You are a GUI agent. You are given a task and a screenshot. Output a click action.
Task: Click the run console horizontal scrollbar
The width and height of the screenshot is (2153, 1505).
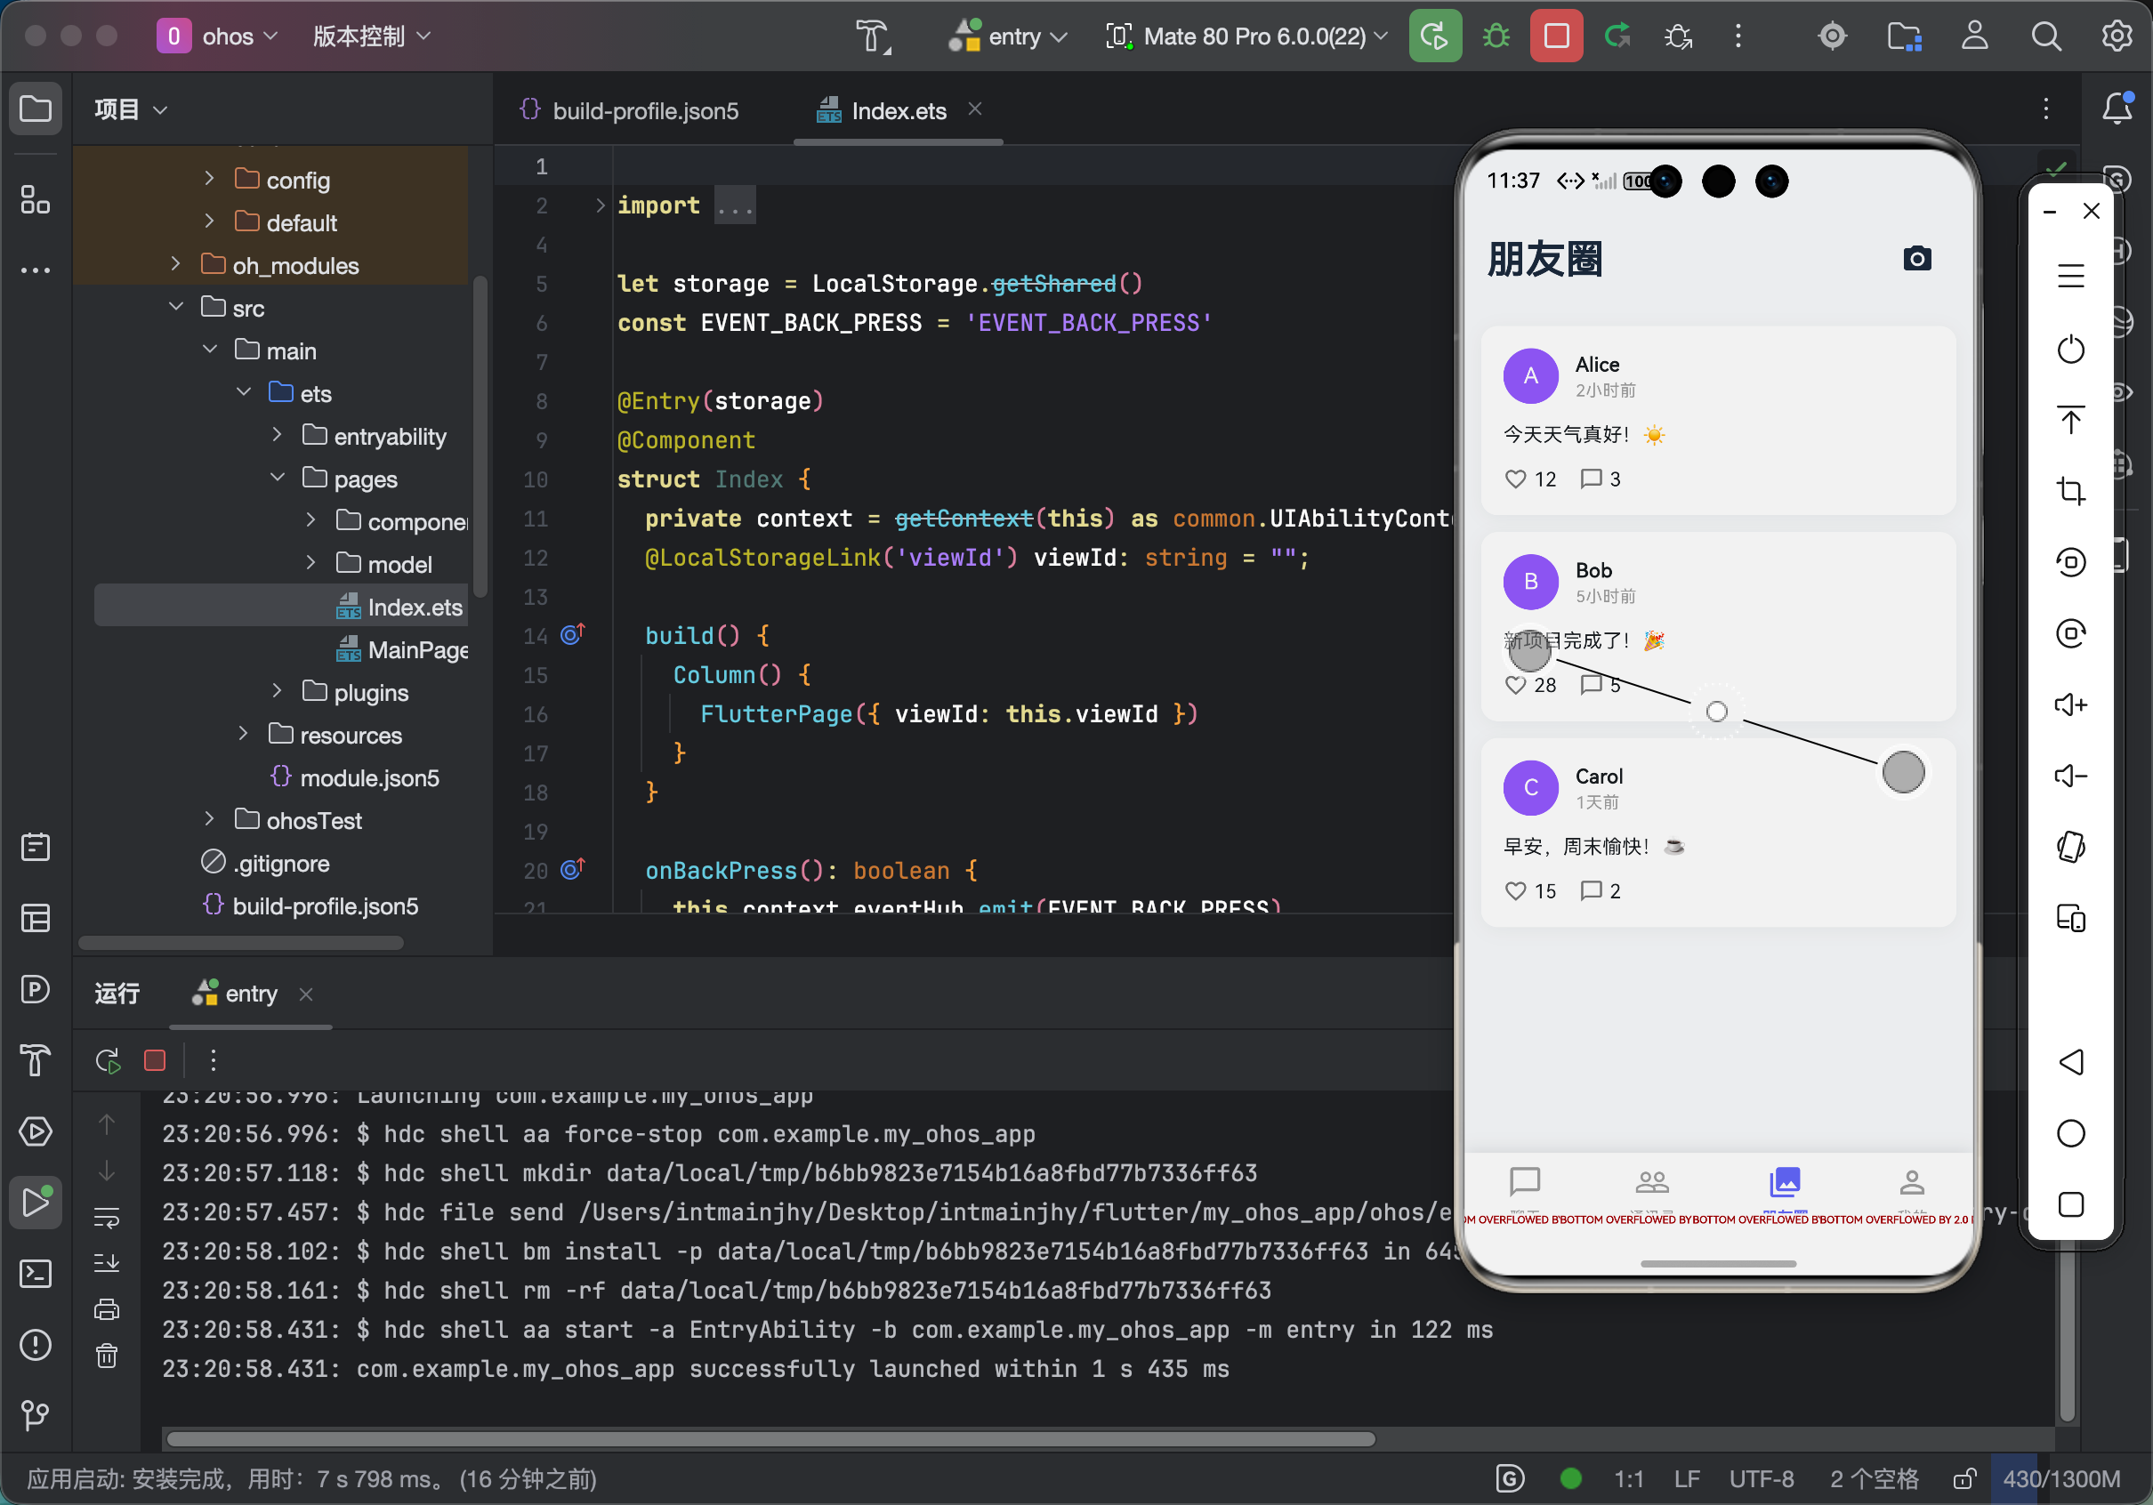click(x=769, y=1438)
